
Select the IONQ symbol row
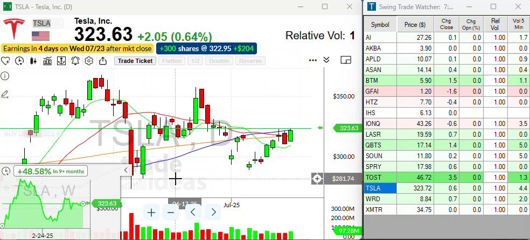tap(446, 124)
